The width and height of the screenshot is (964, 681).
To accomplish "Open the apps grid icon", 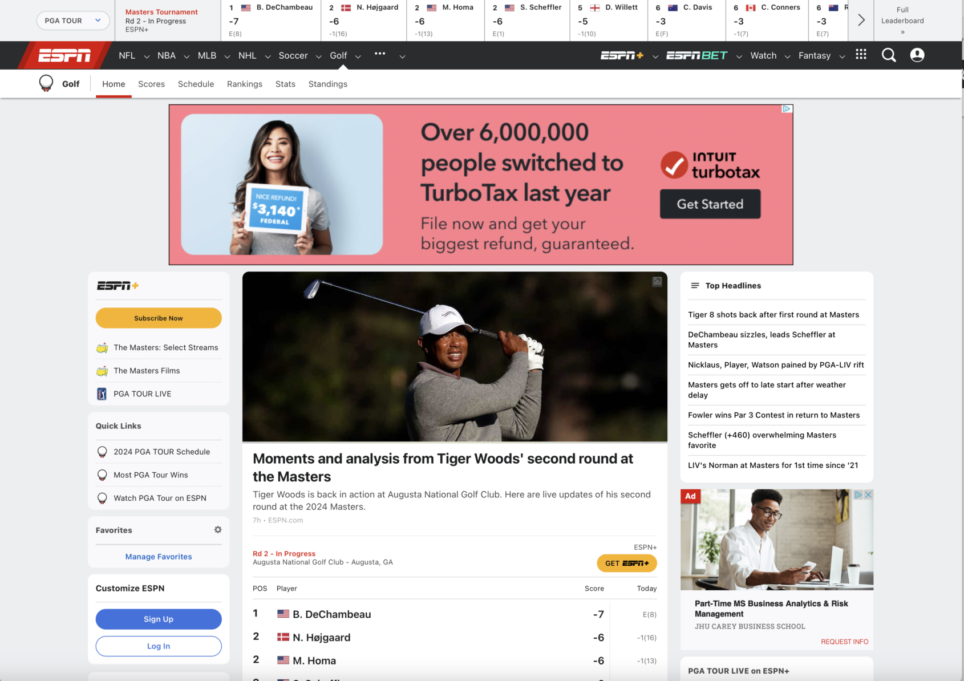I will click(x=861, y=55).
